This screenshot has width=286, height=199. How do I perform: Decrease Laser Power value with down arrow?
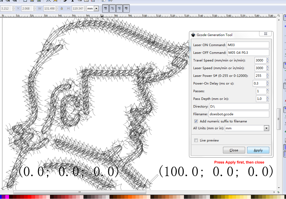[267, 77]
